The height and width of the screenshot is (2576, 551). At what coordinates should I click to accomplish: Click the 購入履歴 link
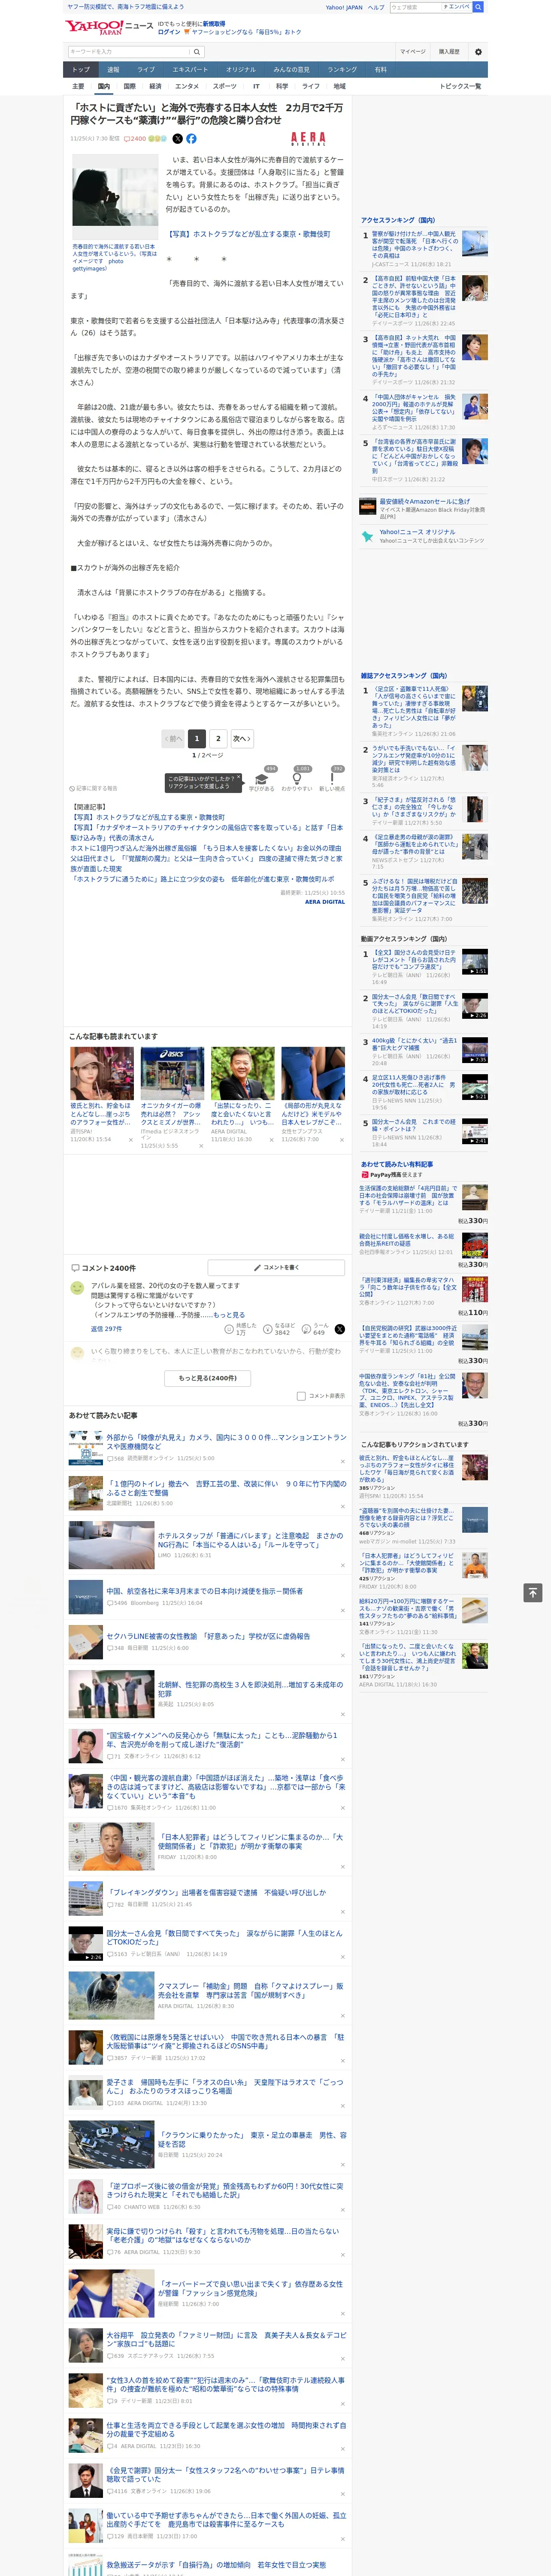[x=449, y=51]
